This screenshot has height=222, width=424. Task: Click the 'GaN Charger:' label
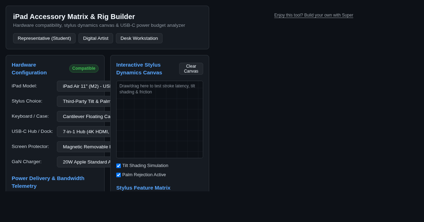pyautogui.click(x=26, y=162)
